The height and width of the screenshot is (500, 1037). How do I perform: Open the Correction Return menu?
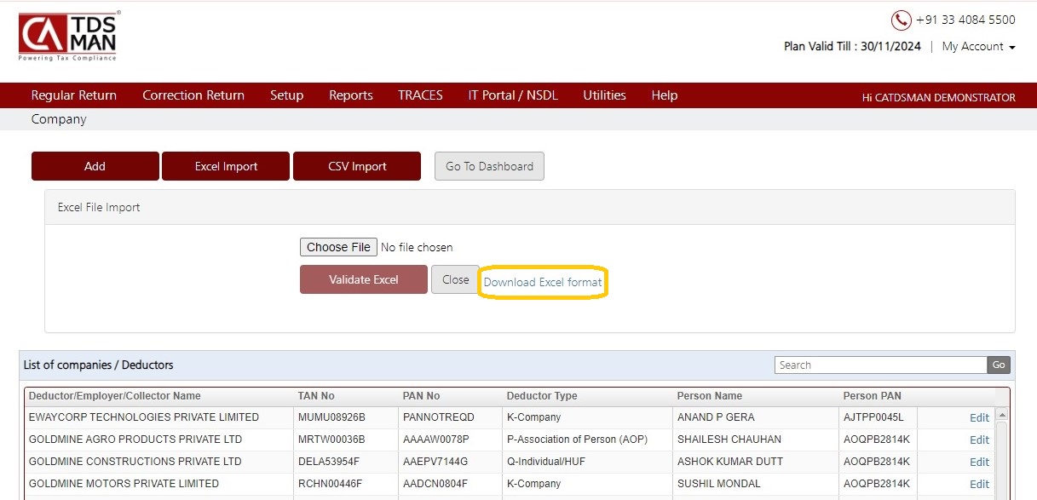tap(193, 95)
